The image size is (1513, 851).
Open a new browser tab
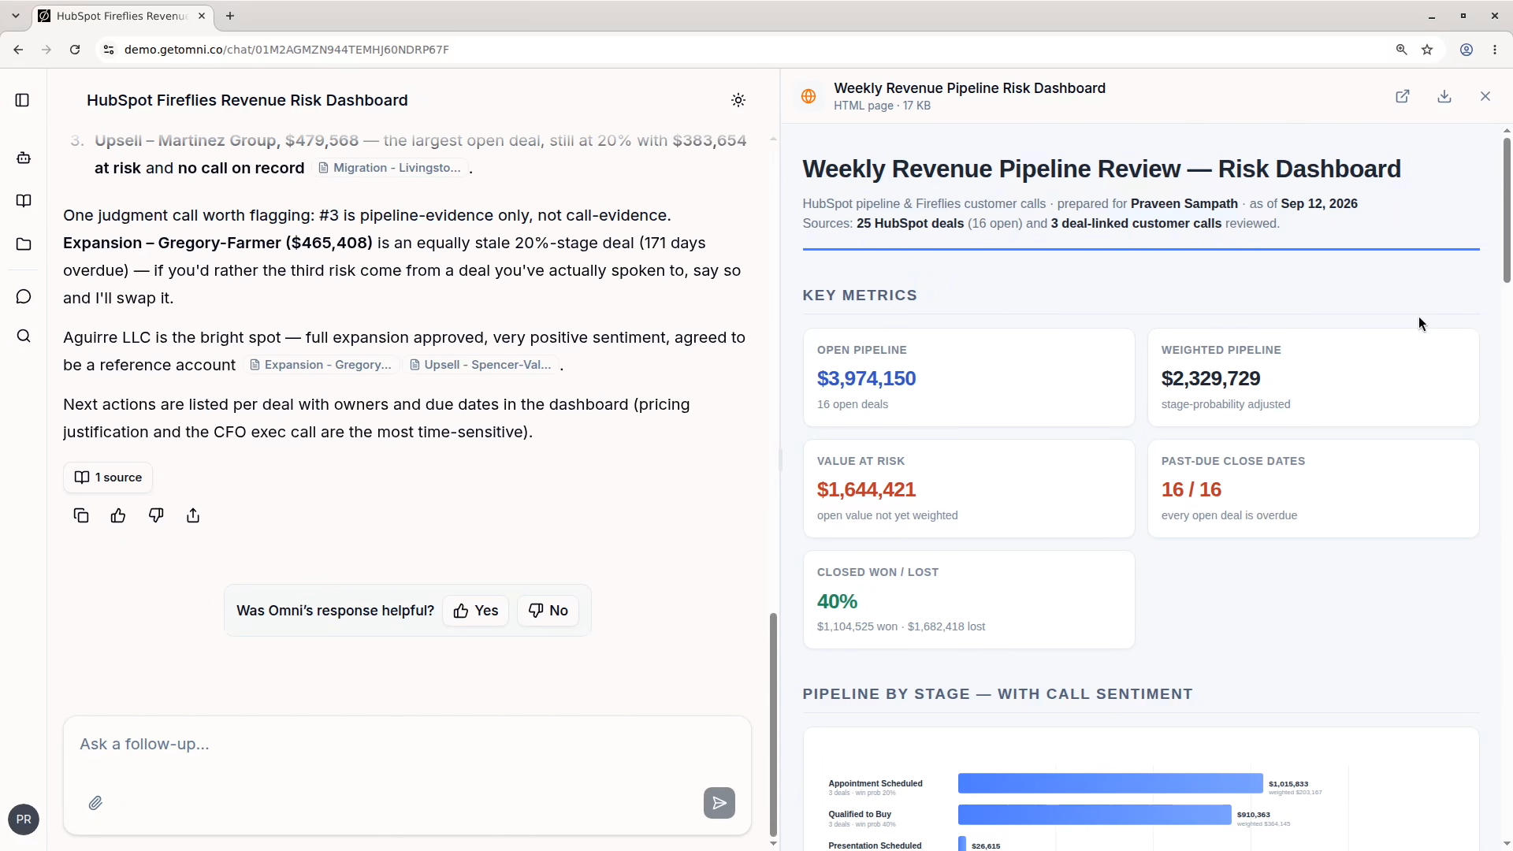[x=230, y=16]
